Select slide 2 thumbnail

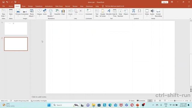click(16, 44)
